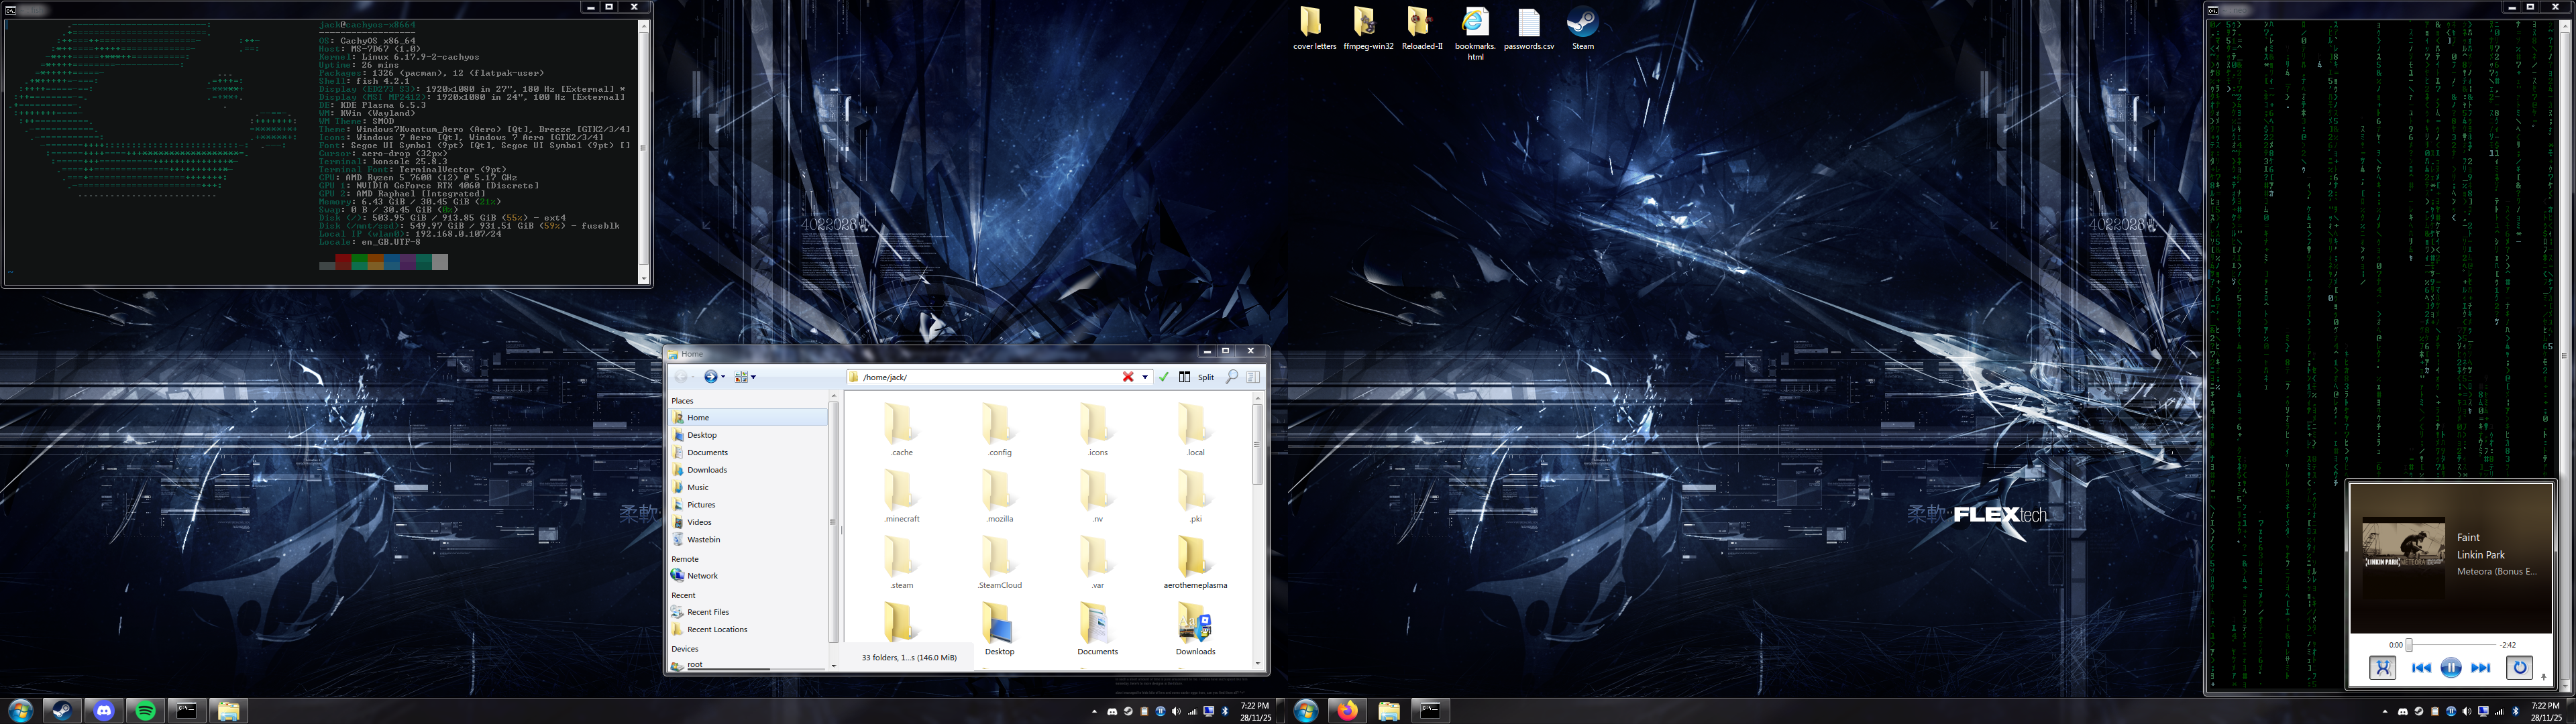Clear the location bar with red X
Image resolution: width=2576 pixels, height=724 pixels.
1128,377
